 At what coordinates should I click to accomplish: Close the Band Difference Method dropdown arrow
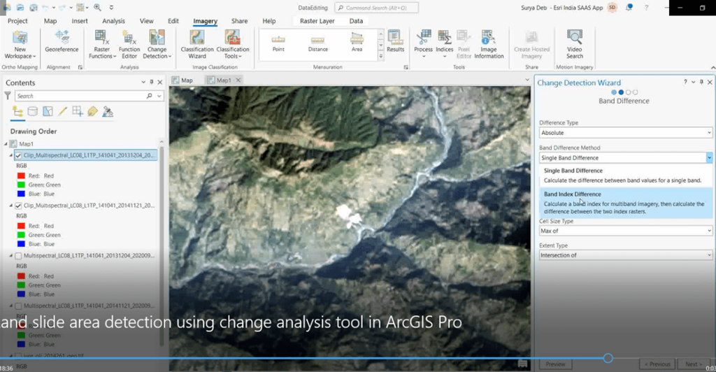pyautogui.click(x=709, y=158)
